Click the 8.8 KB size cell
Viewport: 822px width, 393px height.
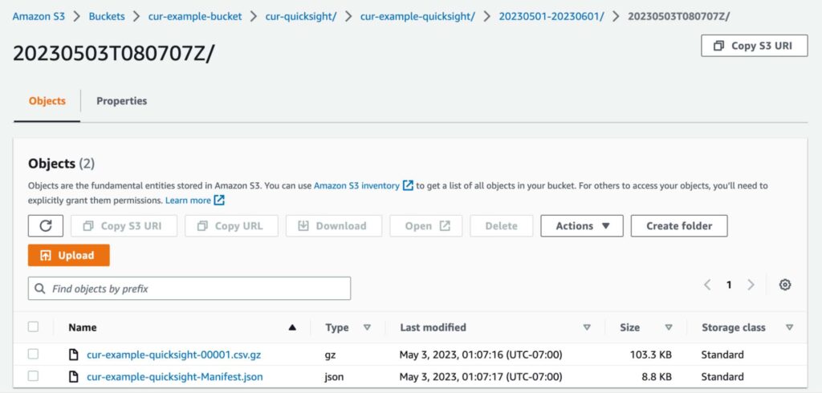click(x=657, y=377)
